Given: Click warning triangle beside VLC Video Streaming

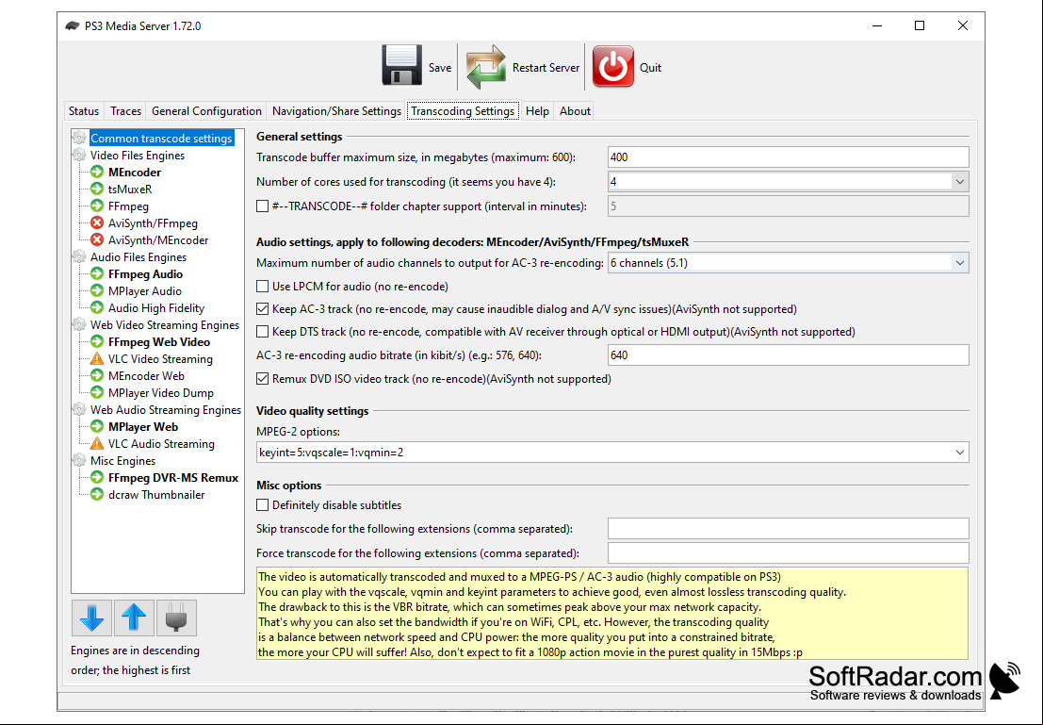Looking at the screenshot, I should pos(97,359).
